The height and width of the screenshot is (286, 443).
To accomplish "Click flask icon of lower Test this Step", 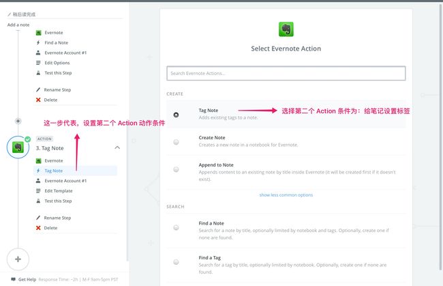I will [x=38, y=201].
